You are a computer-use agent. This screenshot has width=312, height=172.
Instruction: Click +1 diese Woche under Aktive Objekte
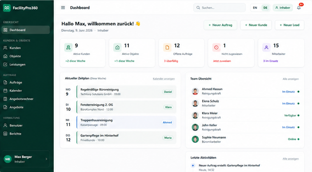(124, 61)
